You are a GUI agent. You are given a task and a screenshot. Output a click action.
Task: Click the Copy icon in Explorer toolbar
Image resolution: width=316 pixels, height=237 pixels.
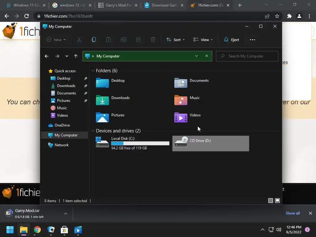tap(94, 40)
